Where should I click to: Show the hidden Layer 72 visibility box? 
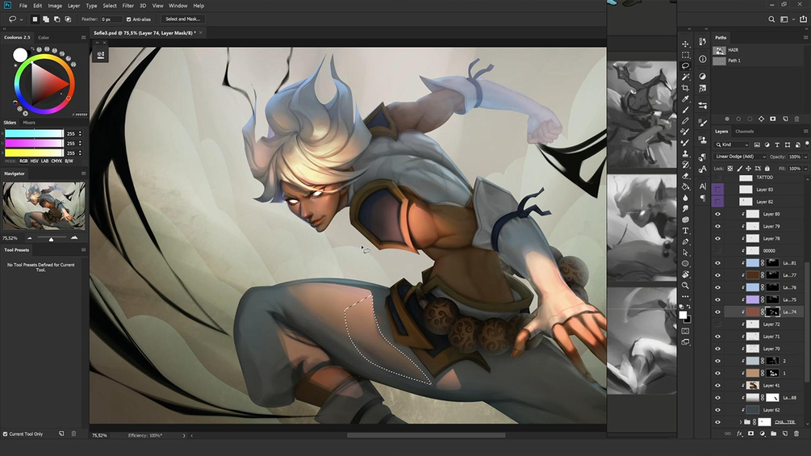[x=717, y=324]
